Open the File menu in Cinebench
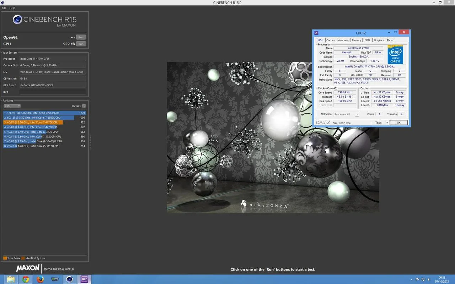This screenshot has width=455, height=284. tap(4, 8)
